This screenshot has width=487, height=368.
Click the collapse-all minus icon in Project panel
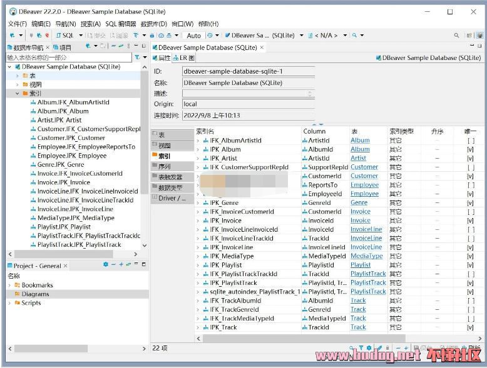point(113,264)
